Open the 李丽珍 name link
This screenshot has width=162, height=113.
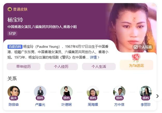[146, 105]
